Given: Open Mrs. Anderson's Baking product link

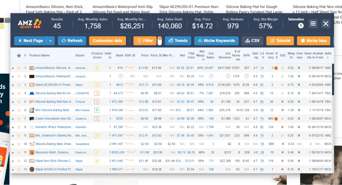Looking at the screenshot, I should [x=54, y=136].
